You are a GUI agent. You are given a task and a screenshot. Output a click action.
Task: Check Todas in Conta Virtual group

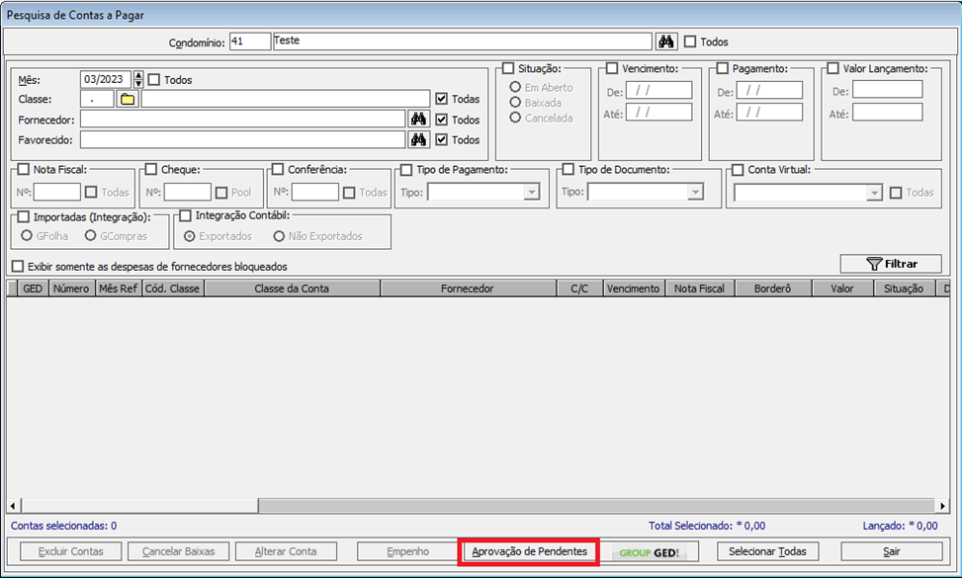(x=896, y=193)
